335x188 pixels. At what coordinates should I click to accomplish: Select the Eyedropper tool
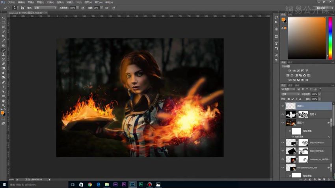point(3,41)
